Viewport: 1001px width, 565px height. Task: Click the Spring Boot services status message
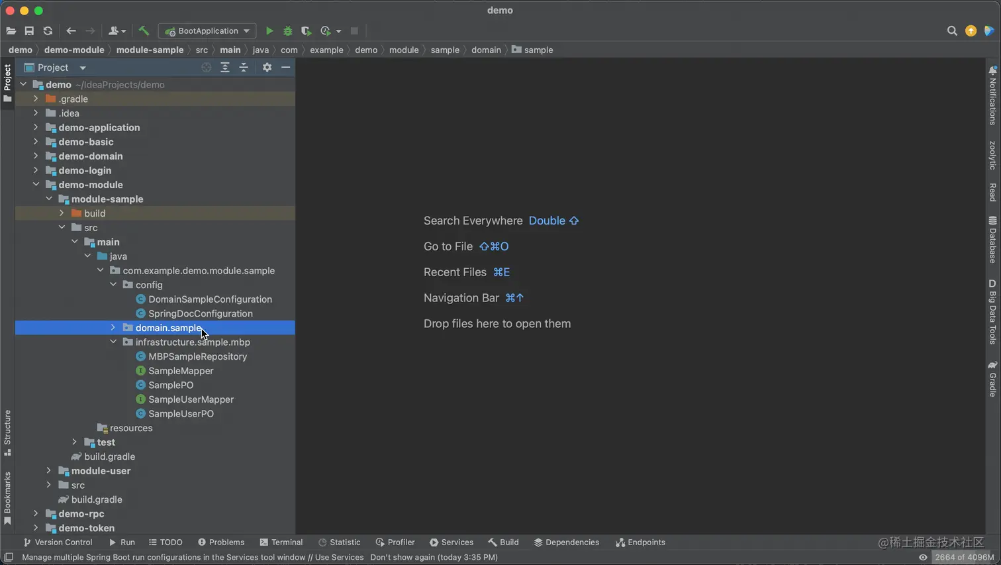point(260,557)
